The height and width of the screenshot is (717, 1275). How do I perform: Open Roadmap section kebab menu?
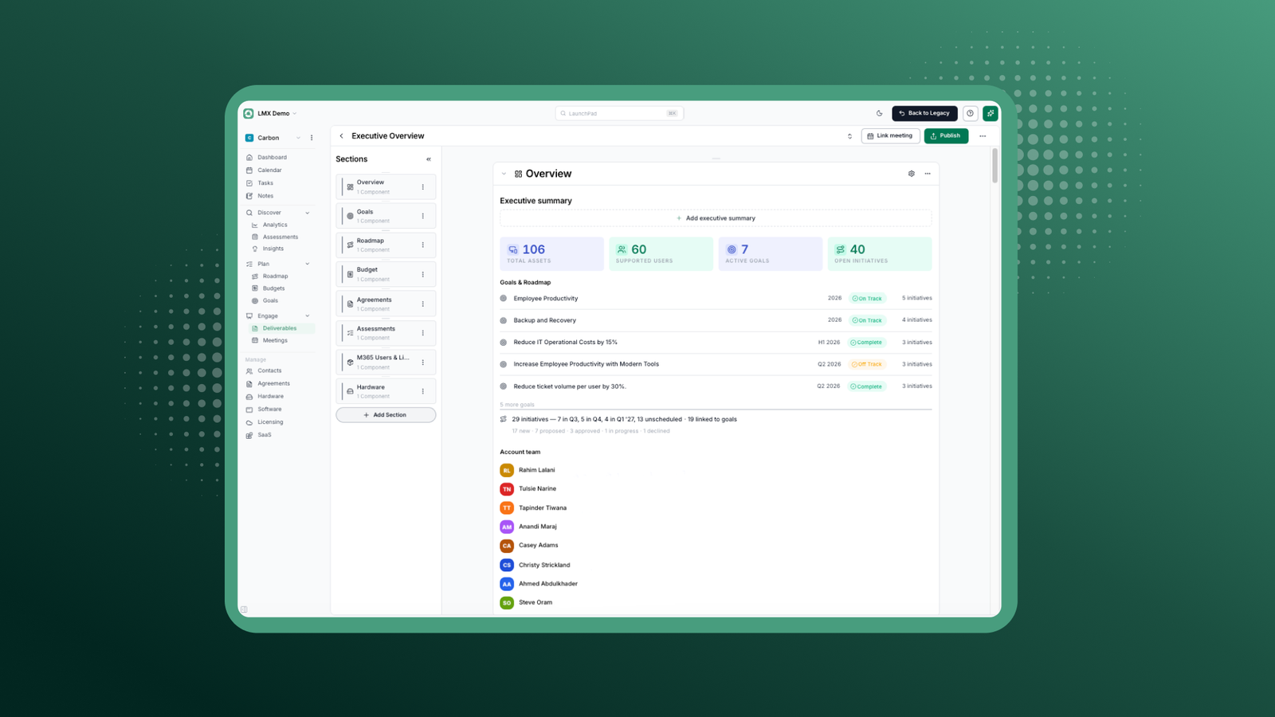pyautogui.click(x=423, y=245)
